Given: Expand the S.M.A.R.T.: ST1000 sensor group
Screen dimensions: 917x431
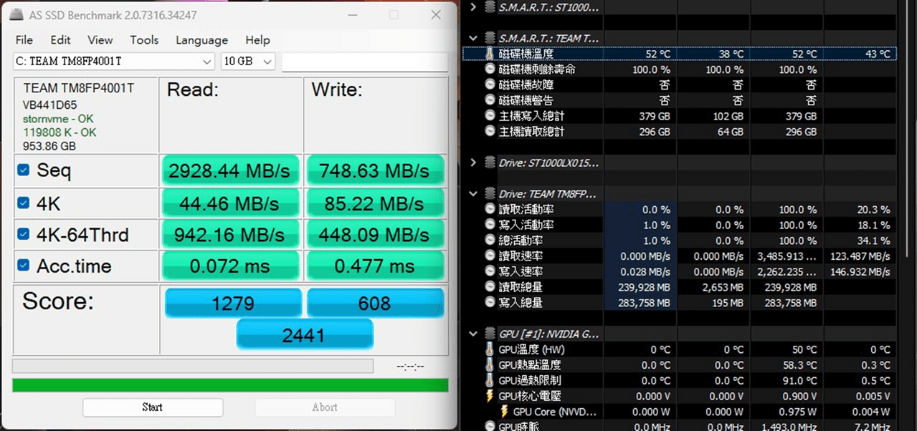Looking at the screenshot, I should click(x=472, y=7).
